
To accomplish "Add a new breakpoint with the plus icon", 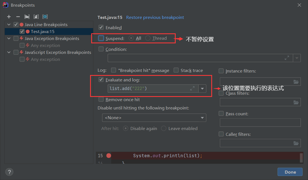I will 9,17.
